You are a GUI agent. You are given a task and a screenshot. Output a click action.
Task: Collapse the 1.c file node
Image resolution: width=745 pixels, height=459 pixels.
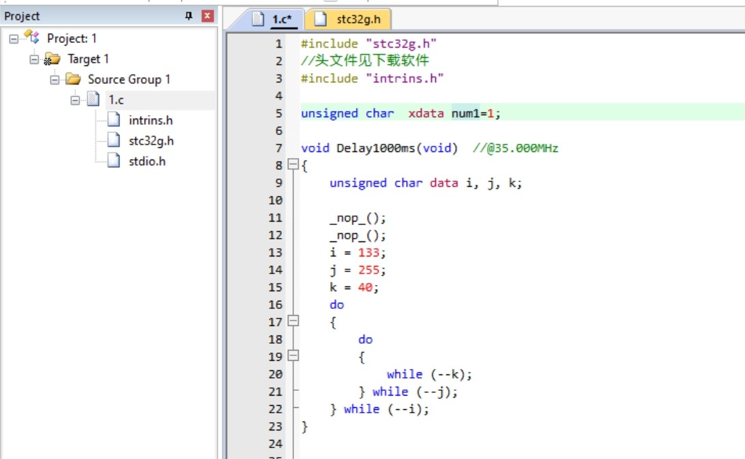point(75,100)
